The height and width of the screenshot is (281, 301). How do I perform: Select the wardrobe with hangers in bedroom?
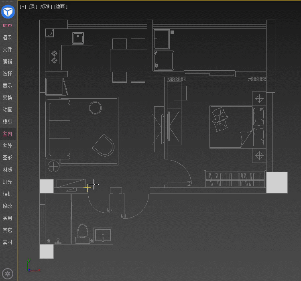pyautogui.click(x=235, y=179)
